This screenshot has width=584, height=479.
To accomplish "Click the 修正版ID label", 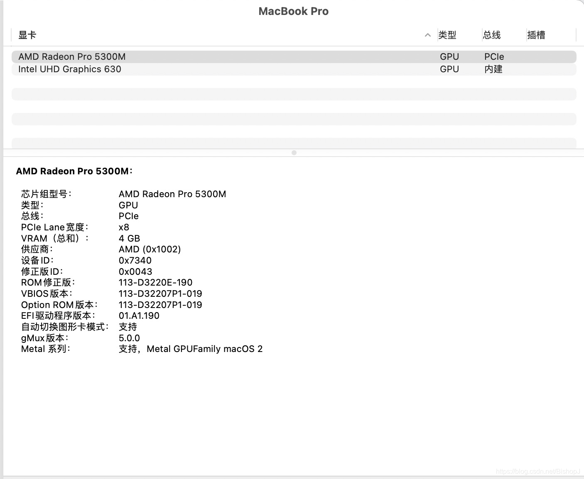I will [x=42, y=271].
